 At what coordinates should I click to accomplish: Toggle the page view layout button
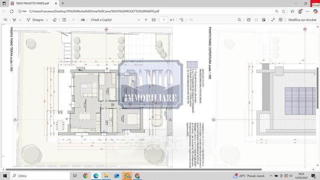tap(64, 20)
